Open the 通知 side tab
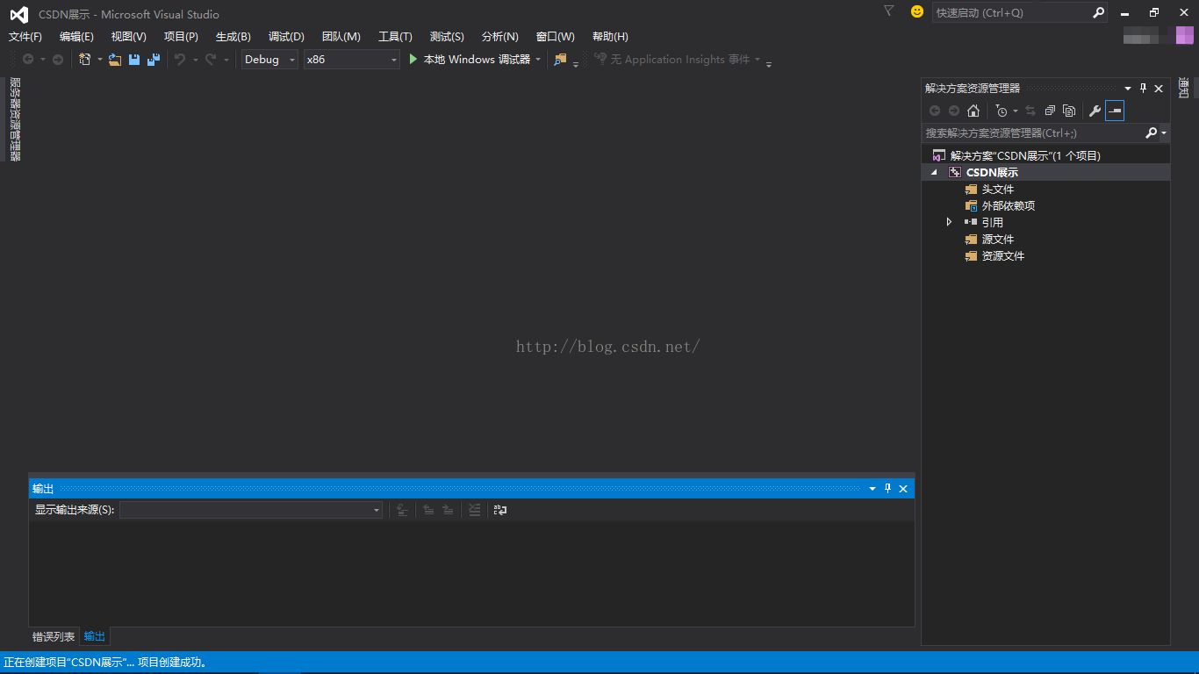 tap(1183, 88)
